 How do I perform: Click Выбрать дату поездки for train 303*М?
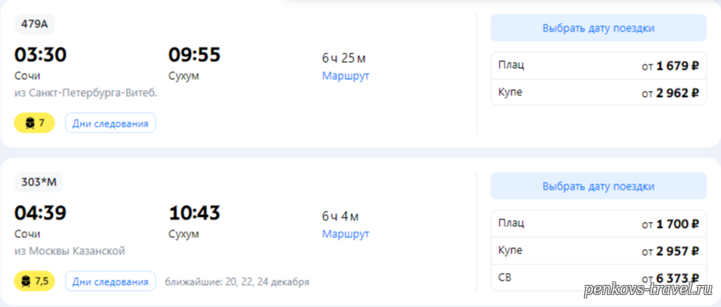coord(598,186)
